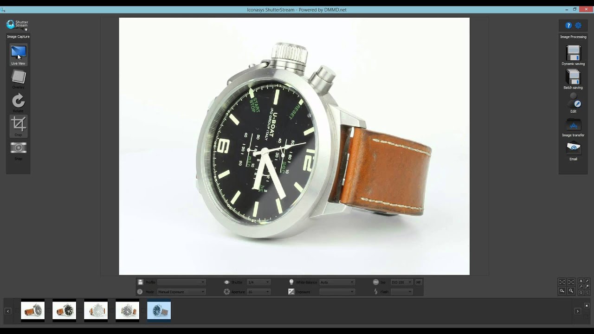Click the Aperture blades icon
This screenshot has height=334, width=594.
click(227, 292)
